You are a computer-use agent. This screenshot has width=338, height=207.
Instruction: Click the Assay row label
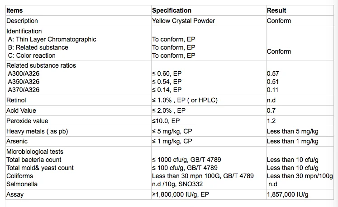tap(15, 195)
